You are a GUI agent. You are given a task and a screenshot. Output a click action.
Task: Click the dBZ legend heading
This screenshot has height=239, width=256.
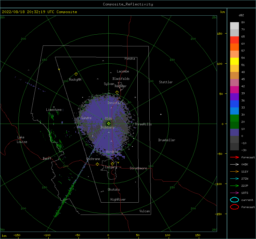click(x=241, y=15)
